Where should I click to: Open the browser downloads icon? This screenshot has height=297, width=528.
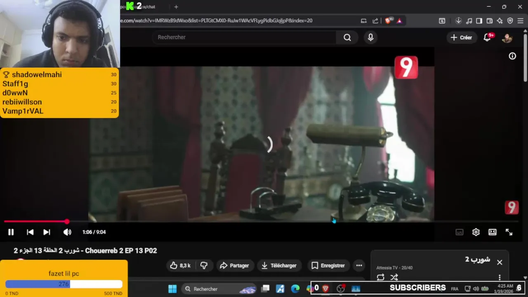tap(458, 21)
